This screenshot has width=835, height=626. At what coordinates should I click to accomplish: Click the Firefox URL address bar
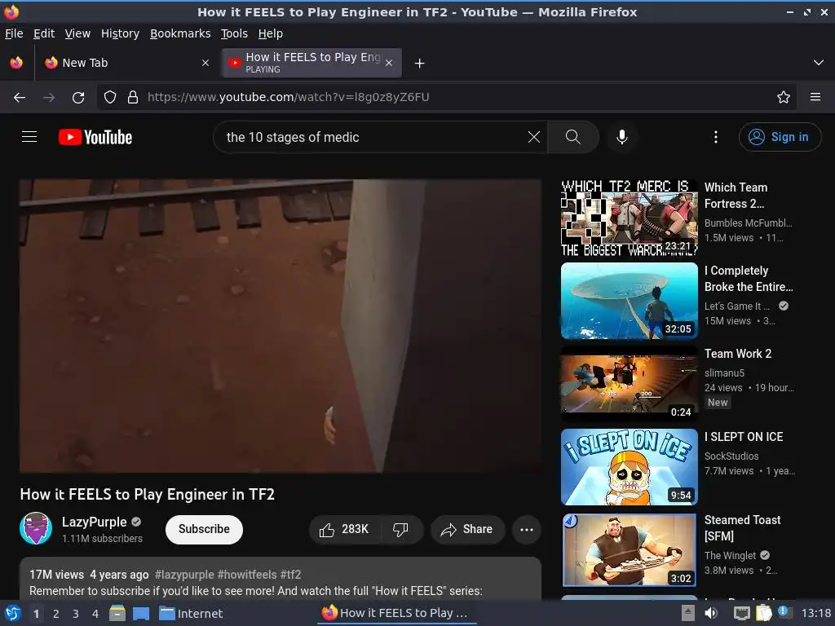pos(448,98)
